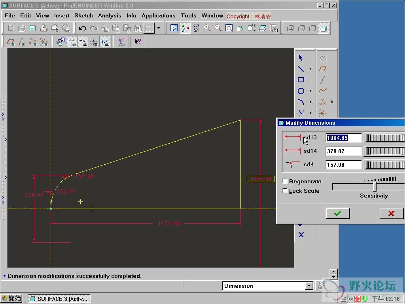Click the datum plane parallelogram icon
The width and height of the screenshot is (405, 304).
pyautogui.click(x=322, y=69)
